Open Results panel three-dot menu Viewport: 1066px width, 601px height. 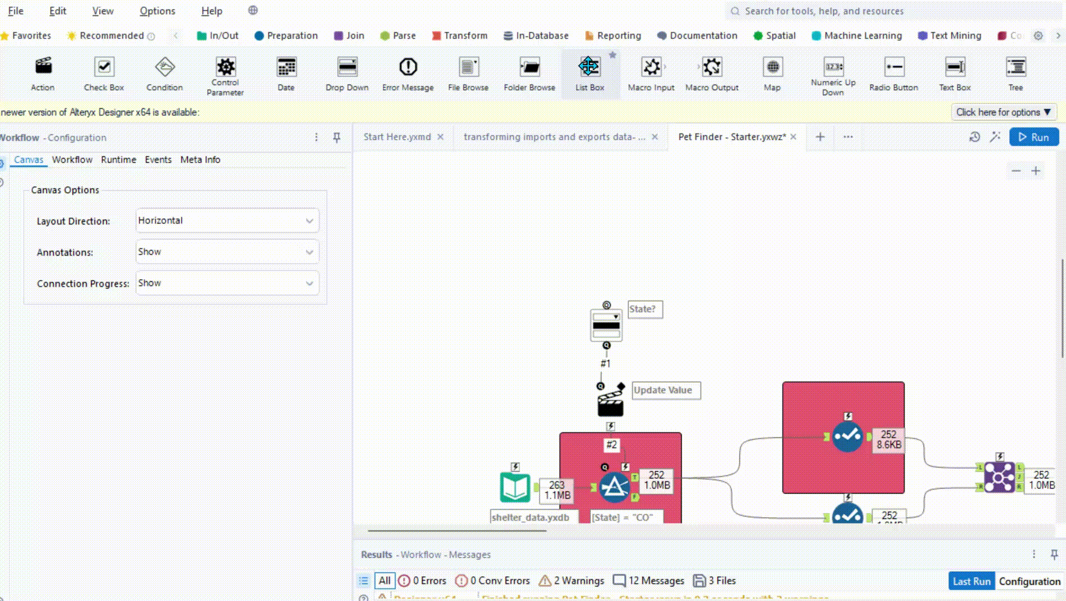(x=1034, y=554)
